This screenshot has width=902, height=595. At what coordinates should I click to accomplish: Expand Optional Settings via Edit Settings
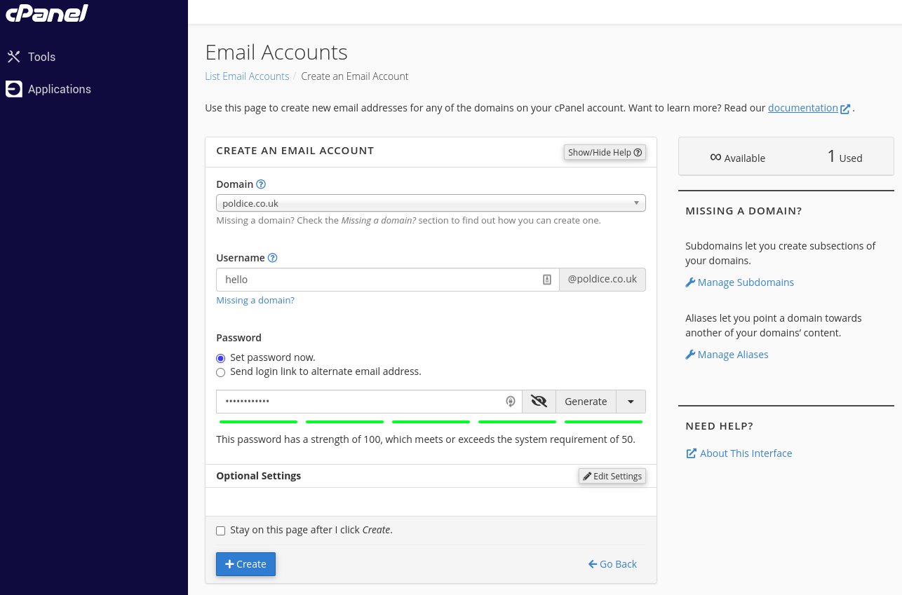pyautogui.click(x=612, y=476)
